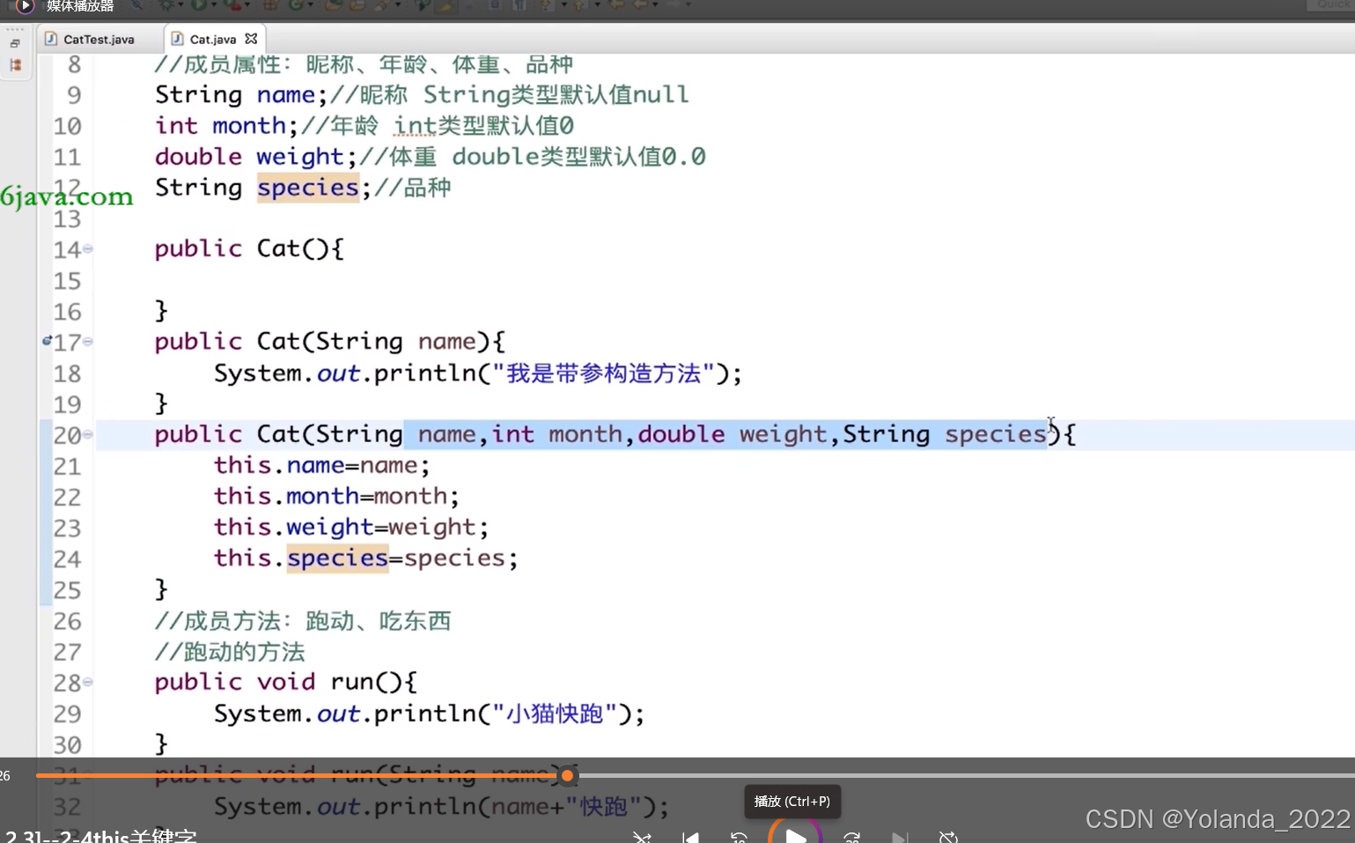
Task: Click line number 25 in the gutter
Action: tap(67, 590)
